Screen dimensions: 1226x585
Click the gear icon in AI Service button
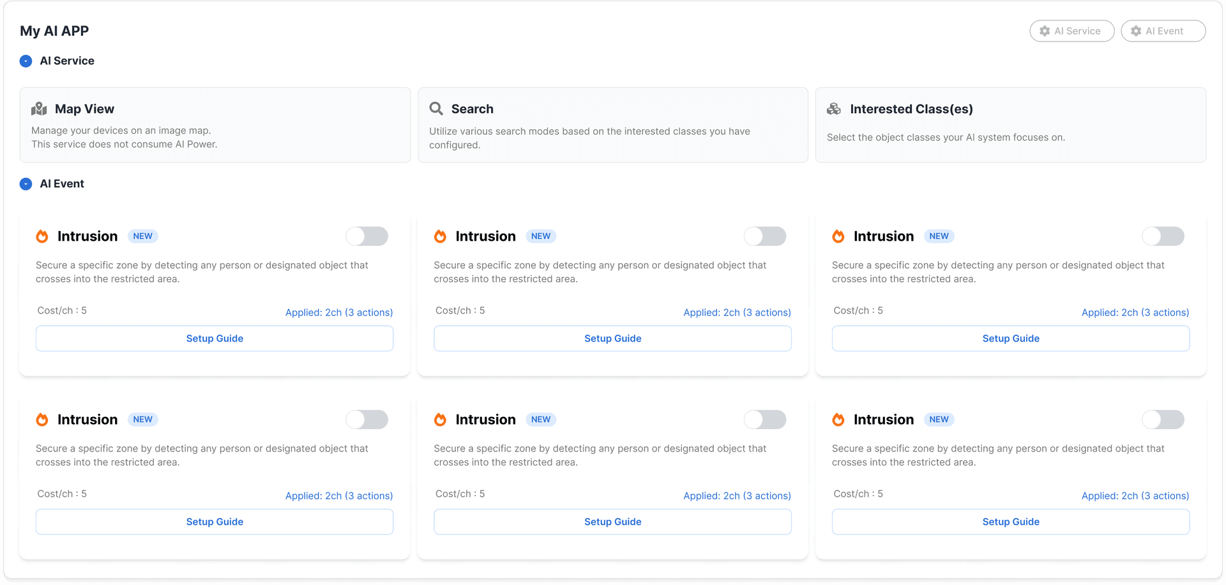click(1045, 31)
